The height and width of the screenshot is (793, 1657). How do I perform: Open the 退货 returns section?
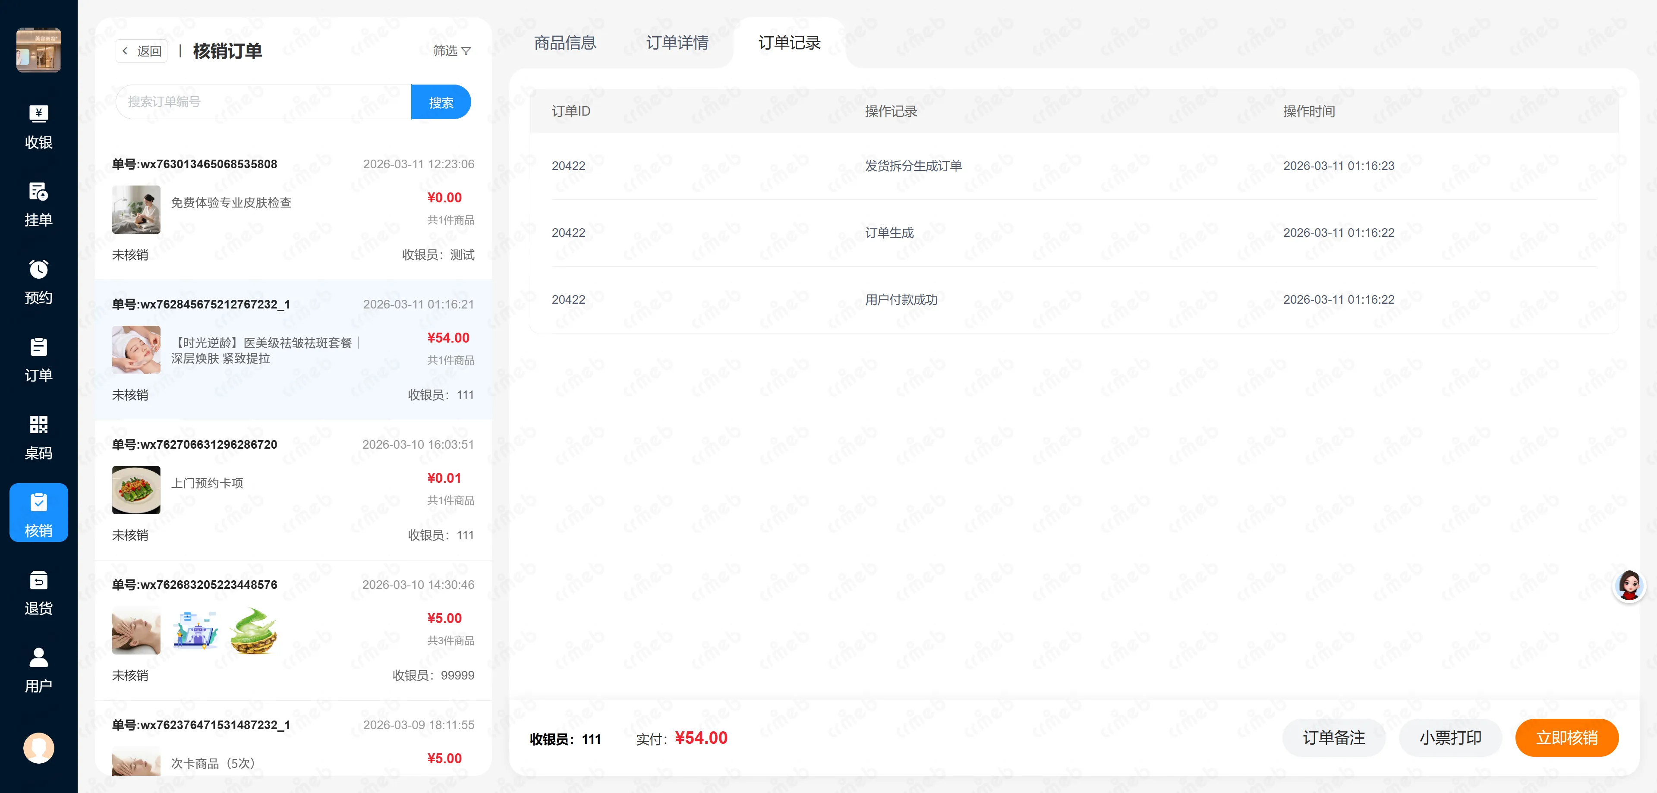38,592
